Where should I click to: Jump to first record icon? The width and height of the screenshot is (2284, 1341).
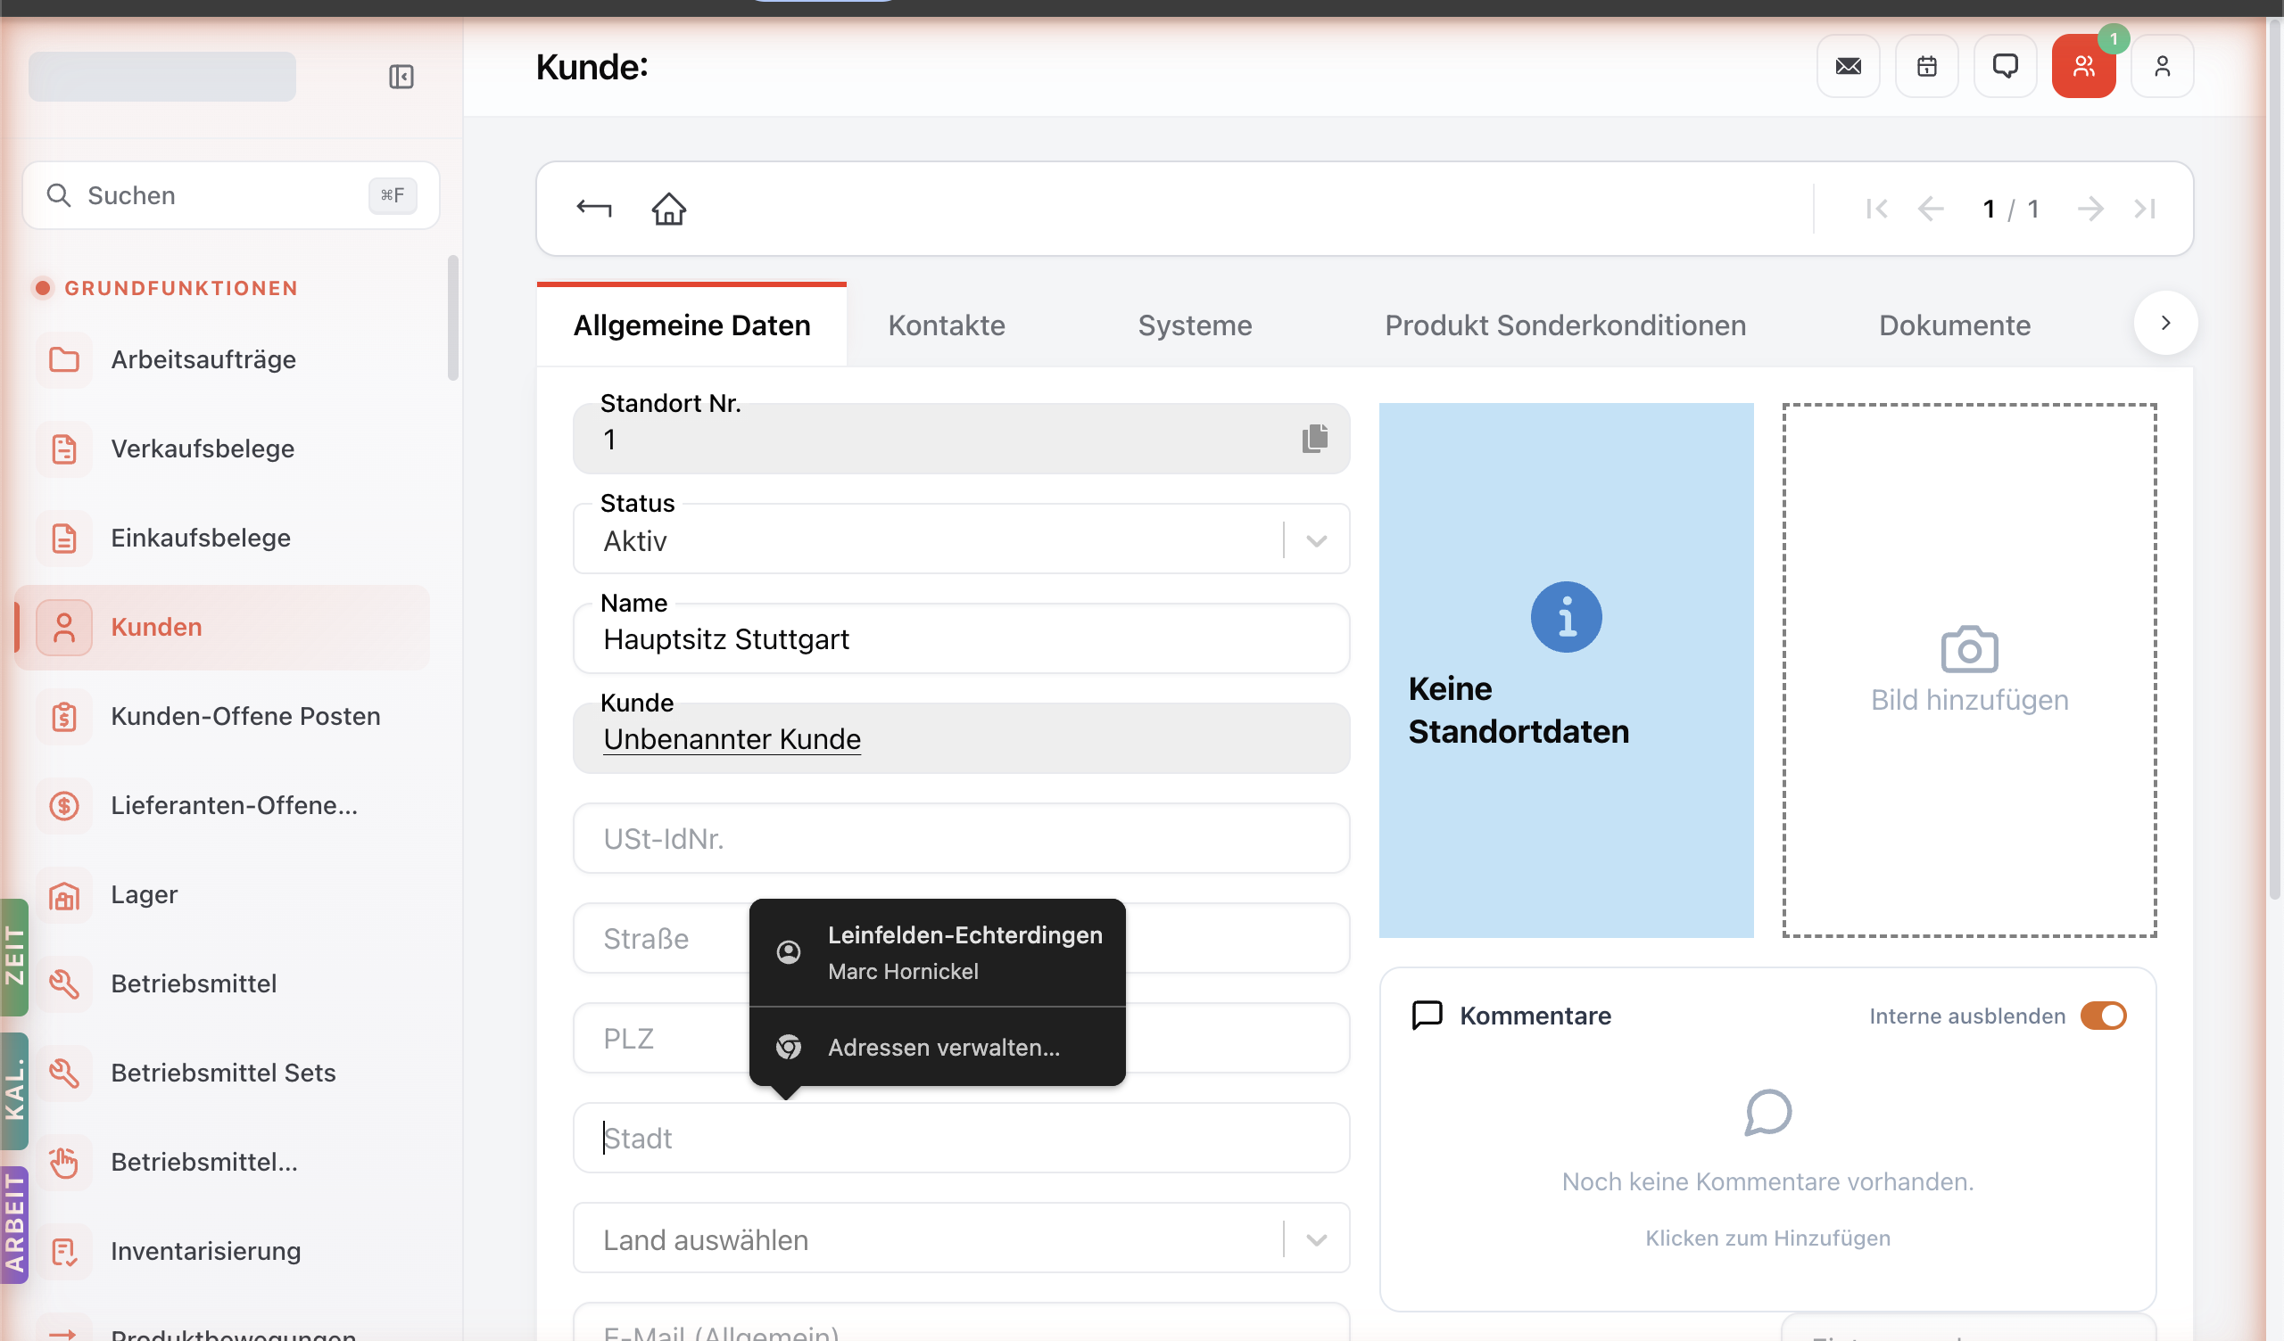tap(1877, 209)
